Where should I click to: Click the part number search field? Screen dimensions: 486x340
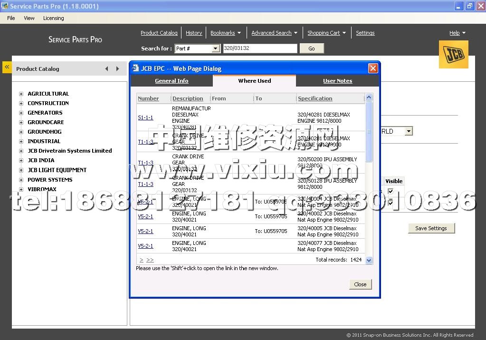click(x=259, y=49)
